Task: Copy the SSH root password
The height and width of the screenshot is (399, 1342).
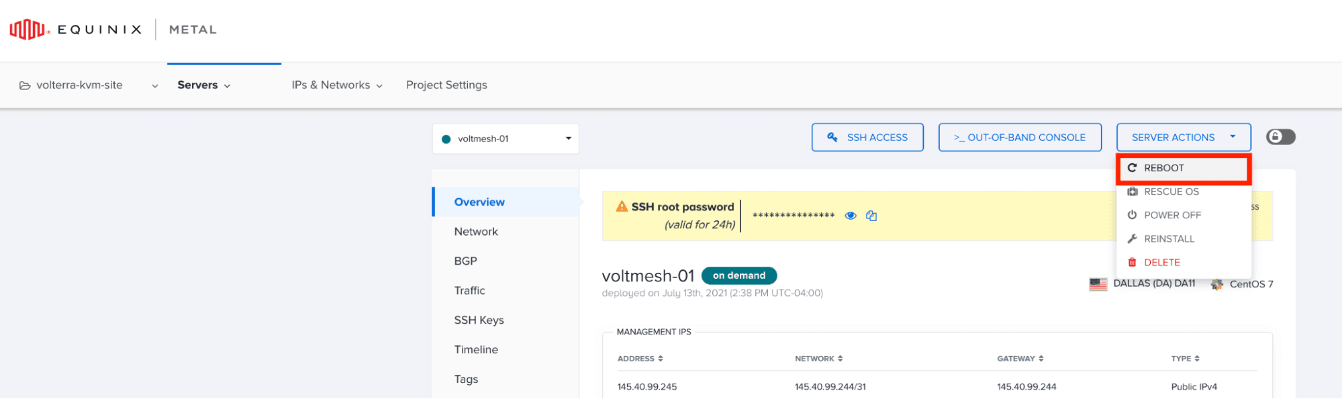Action: [871, 216]
